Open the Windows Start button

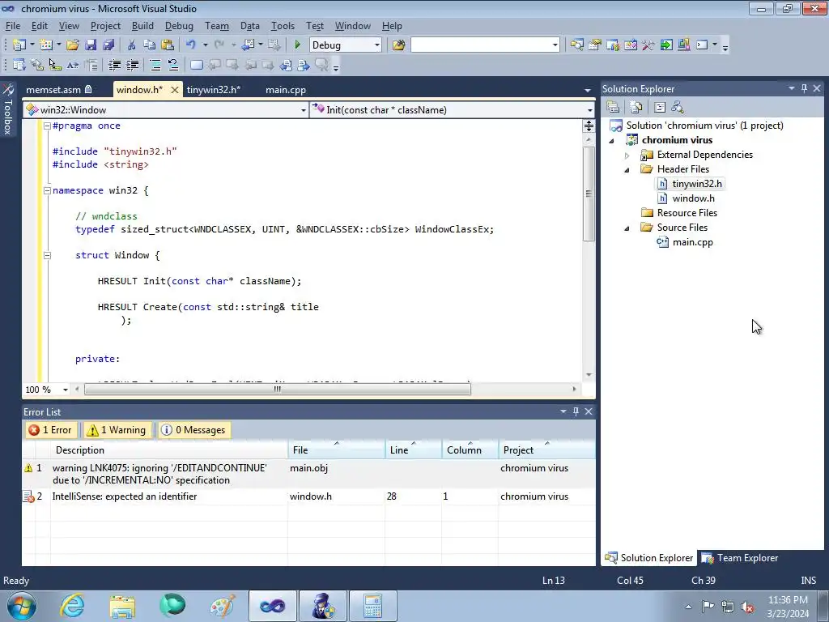coord(22,606)
